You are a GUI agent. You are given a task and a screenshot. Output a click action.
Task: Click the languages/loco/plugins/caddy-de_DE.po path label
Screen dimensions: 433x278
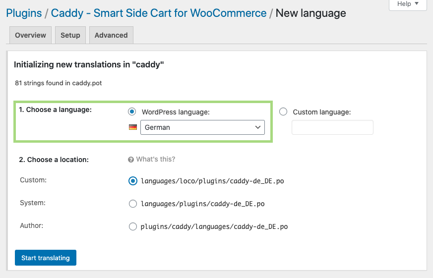pos(212,181)
